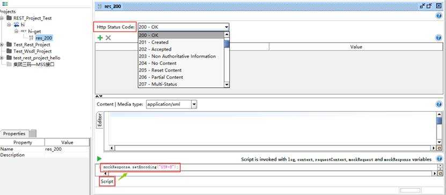The image size is (446, 195).
Task: Click the status list scrollbar thumb
Action: 226,44
